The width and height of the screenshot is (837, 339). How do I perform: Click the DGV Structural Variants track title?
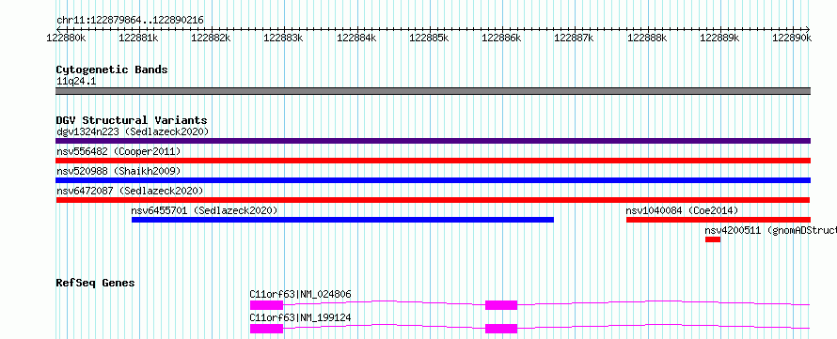click(132, 120)
